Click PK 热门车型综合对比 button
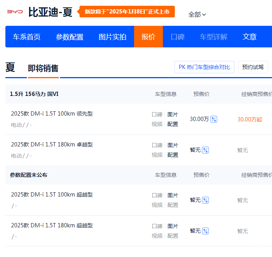The width and height of the screenshot is (272, 257). (204, 67)
